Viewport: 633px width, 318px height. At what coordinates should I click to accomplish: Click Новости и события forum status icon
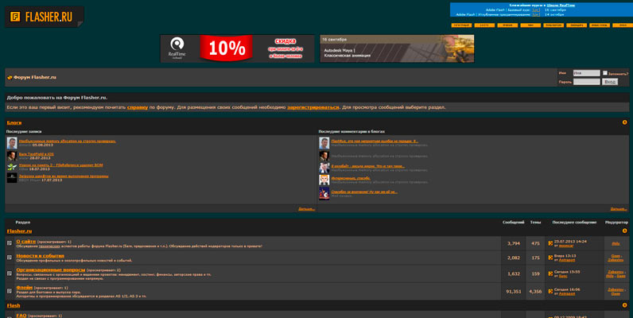tap(10, 257)
